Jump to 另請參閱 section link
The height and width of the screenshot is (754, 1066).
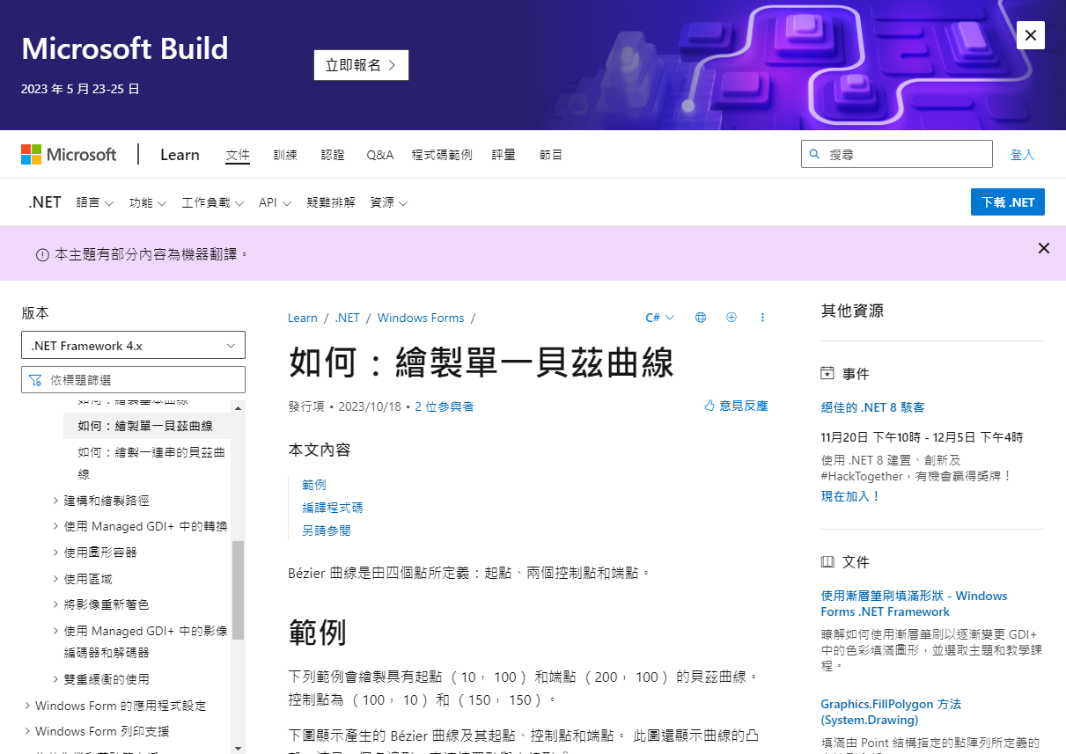pos(327,531)
